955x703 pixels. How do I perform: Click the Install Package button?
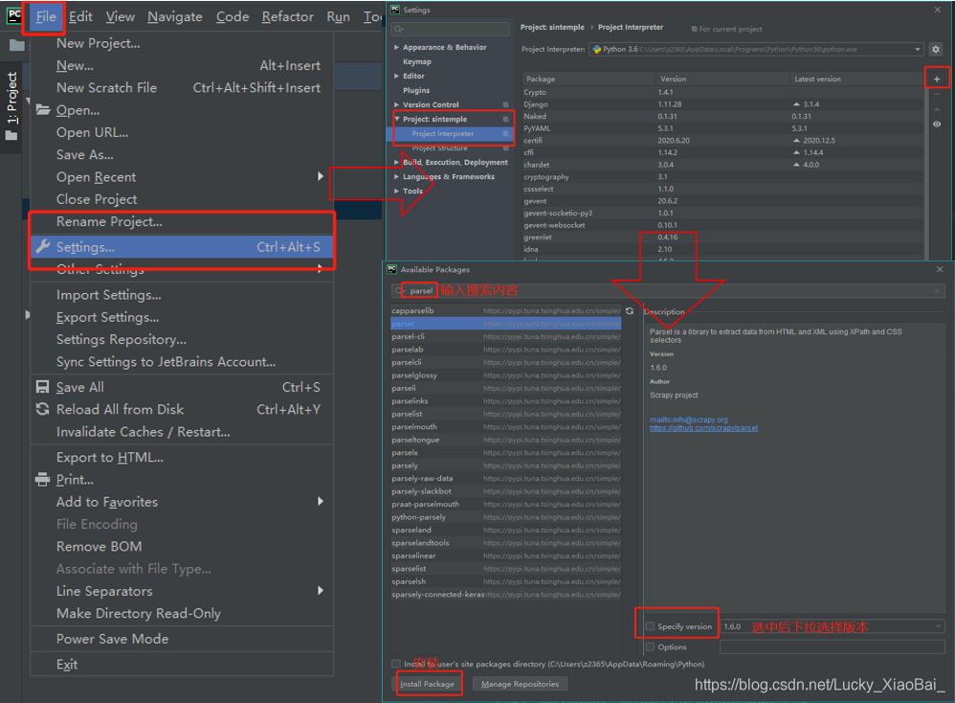[427, 684]
